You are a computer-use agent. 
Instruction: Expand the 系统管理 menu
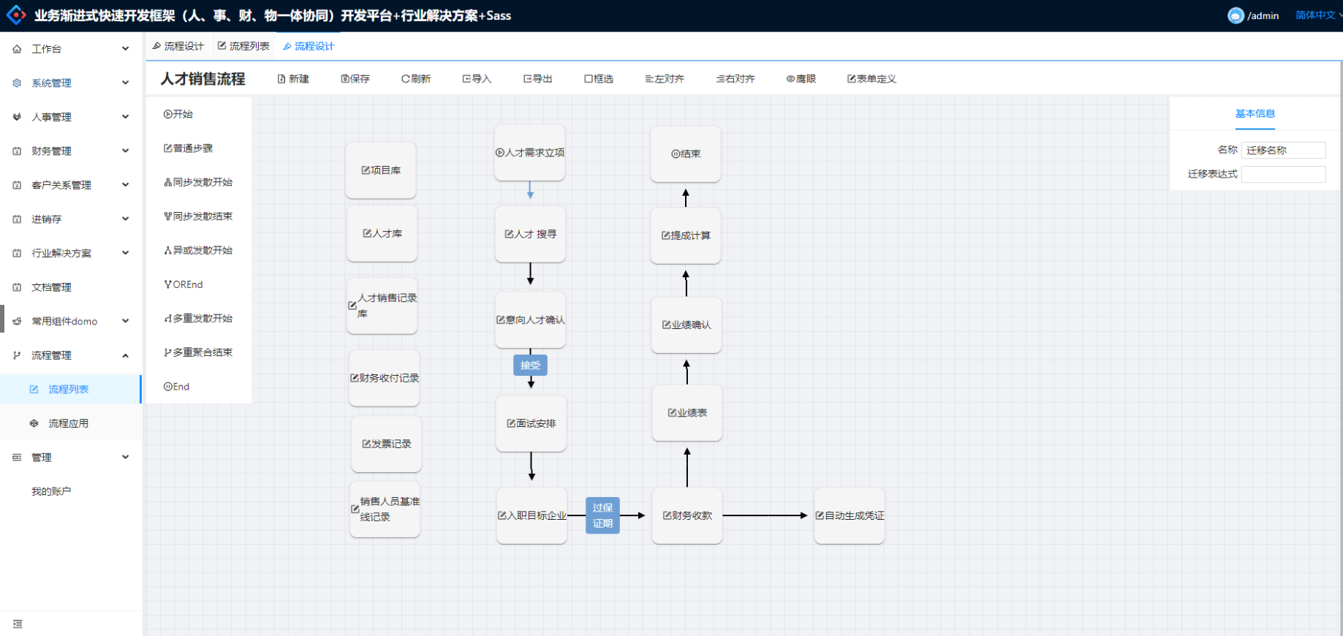pyautogui.click(x=71, y=83)
